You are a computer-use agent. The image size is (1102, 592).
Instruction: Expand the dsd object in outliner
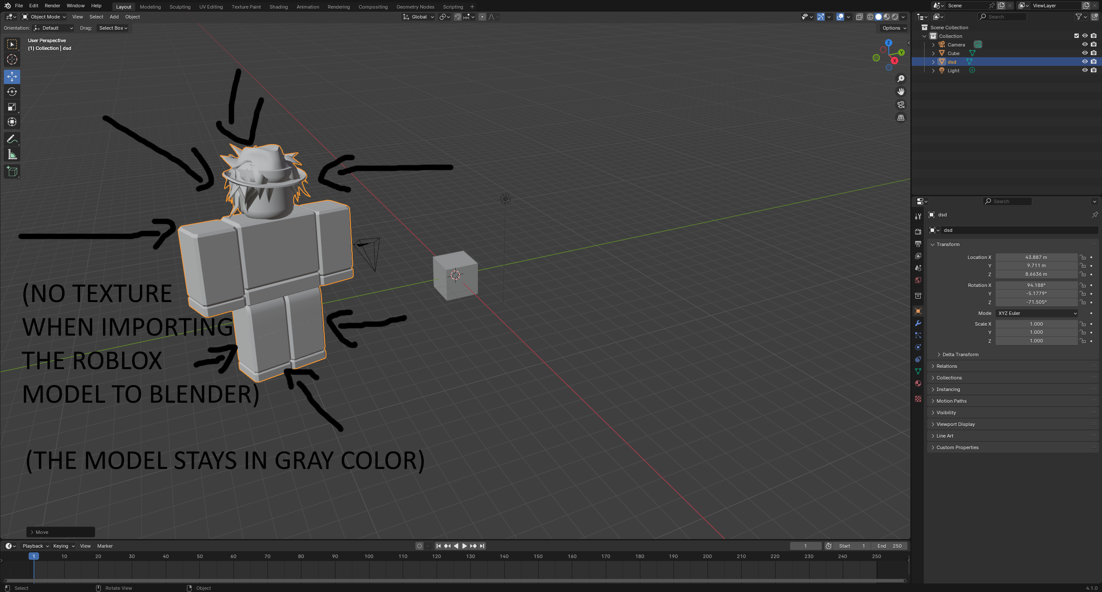933,62
